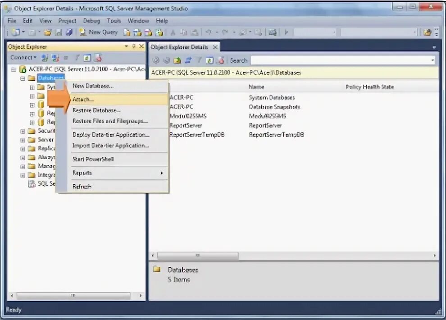Click the Analysis Services MDX Query icon
Image resolution: width=446 pixels, height=320 pixels.
(138, 32)
